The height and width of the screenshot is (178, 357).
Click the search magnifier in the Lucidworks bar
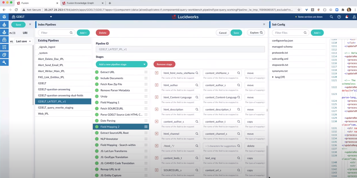coord(331,17)
